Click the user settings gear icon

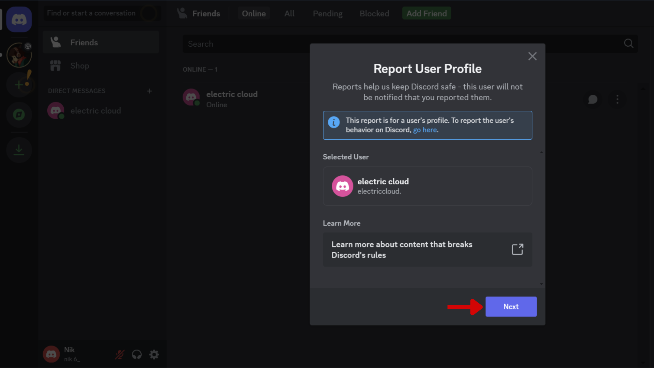tap(154, 354)
